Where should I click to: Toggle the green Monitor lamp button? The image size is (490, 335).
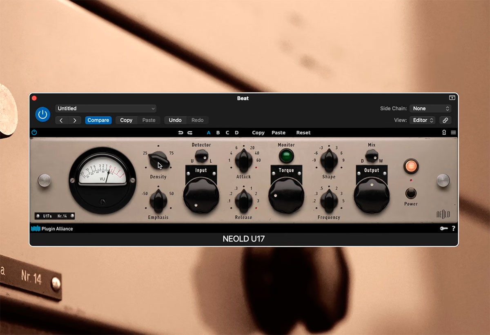coord(286,156)
